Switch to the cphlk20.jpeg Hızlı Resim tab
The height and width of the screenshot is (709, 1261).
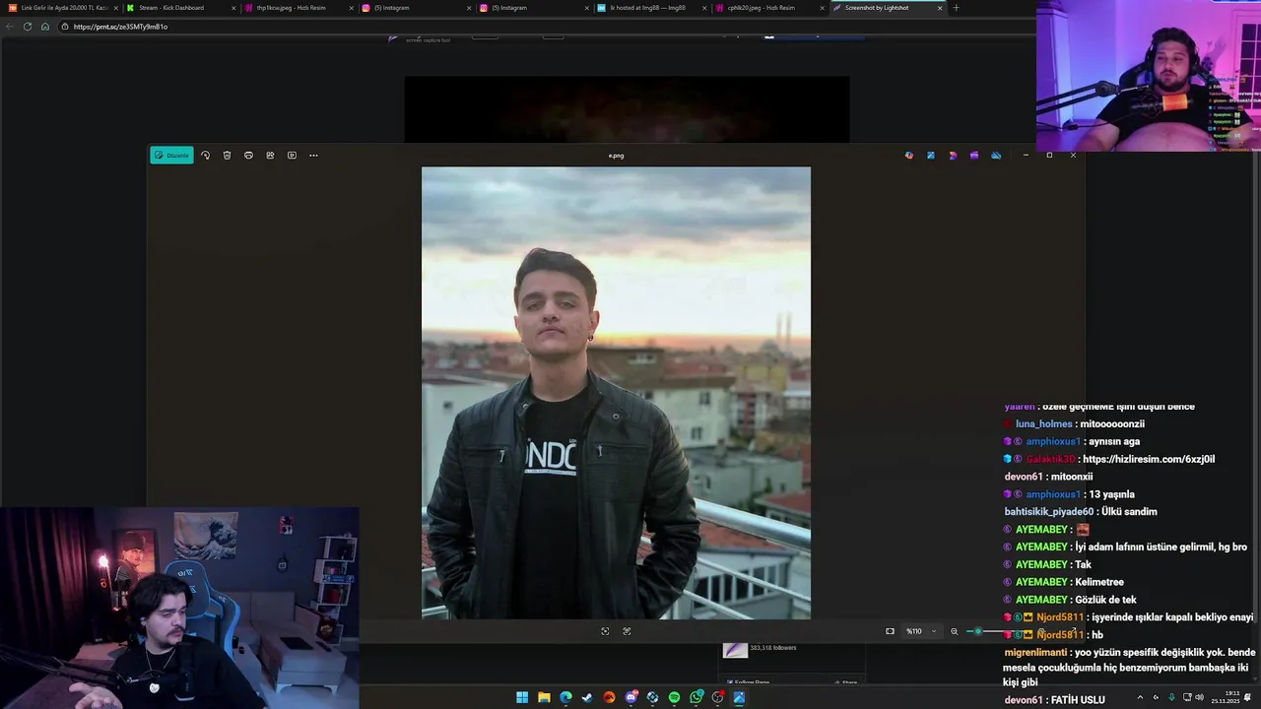[x=768, y=8]
